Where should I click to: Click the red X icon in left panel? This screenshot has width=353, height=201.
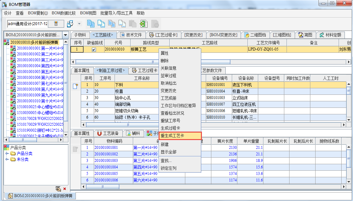[64, 189]
